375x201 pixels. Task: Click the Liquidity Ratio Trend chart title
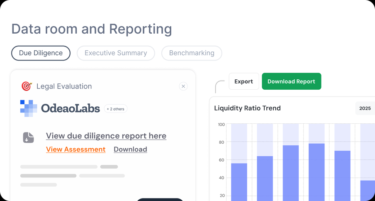(x=247, y=108)
